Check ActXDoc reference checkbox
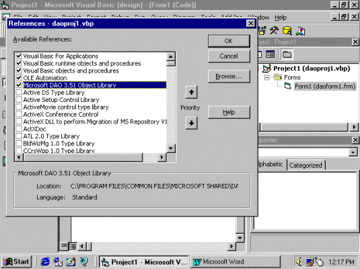 tap(19, 129)
